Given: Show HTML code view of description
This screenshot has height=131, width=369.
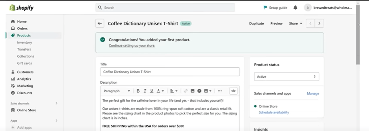Looking at the screenshot, I should point(233,91).
